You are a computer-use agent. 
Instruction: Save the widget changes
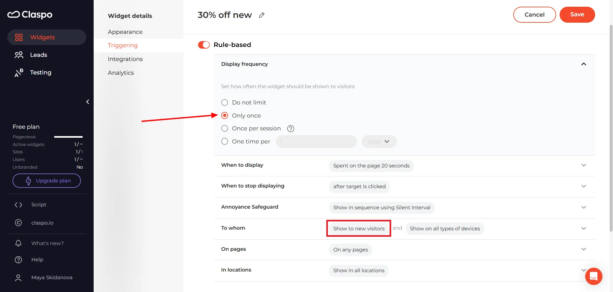[x=577, y=14]
